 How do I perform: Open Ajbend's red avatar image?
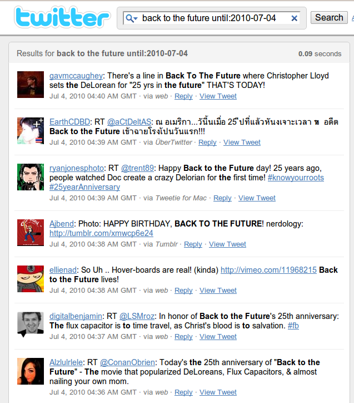(31, 233)
